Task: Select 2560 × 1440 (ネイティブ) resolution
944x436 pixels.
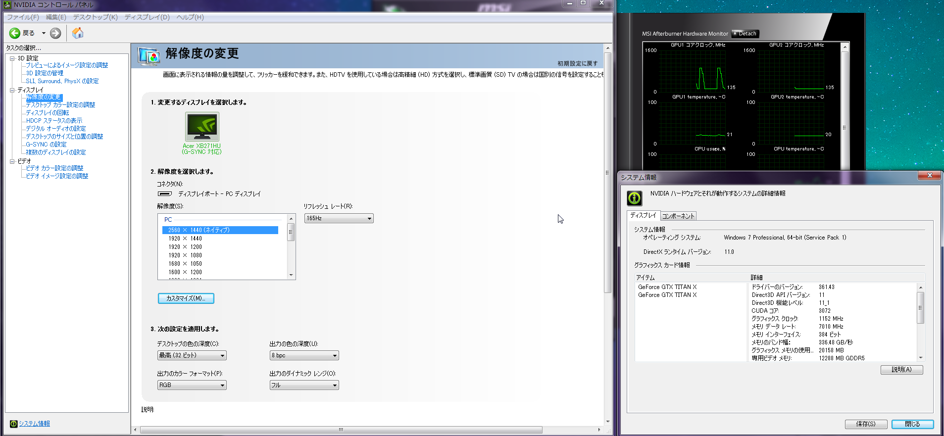Action: click(x=220, y=230)
